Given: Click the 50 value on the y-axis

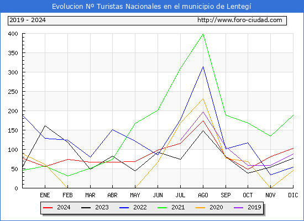Looking at the screenshot, I should [14, 169].
